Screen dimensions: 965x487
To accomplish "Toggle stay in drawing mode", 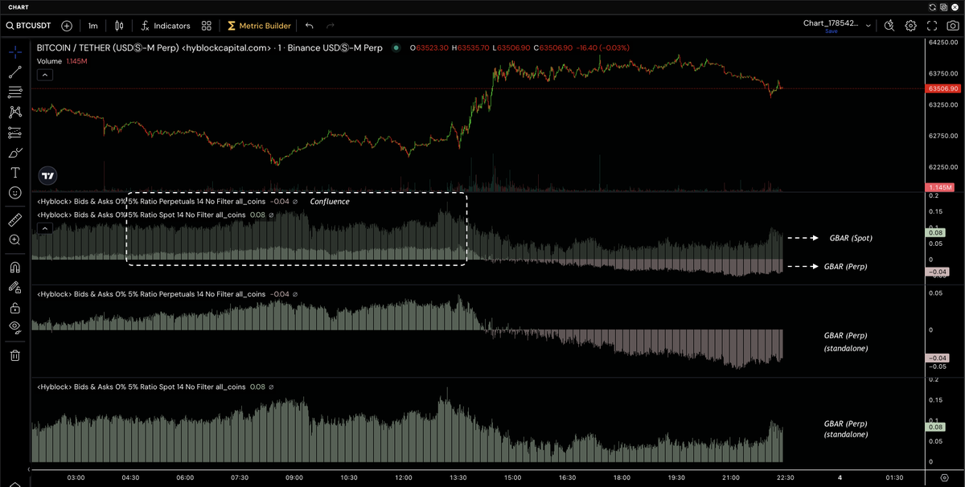I will click(15, 287).
